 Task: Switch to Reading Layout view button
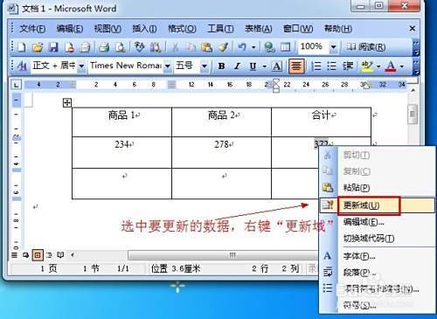coord(60,255)
